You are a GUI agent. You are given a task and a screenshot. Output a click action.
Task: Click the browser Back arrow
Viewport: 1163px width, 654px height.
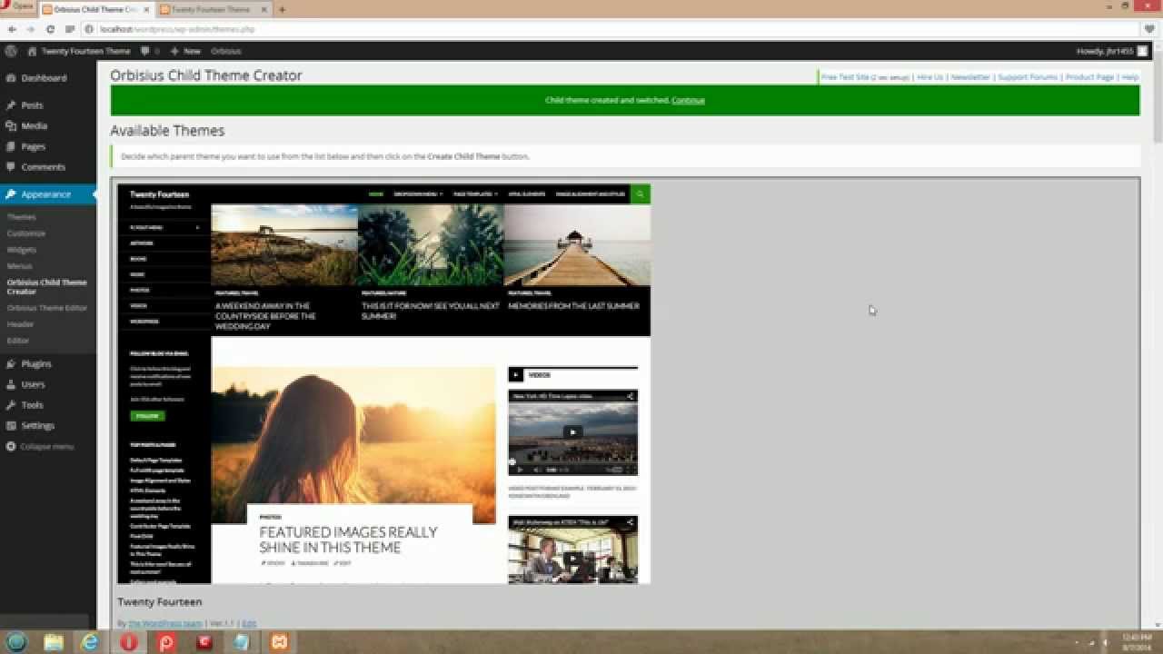coord(12,29)
